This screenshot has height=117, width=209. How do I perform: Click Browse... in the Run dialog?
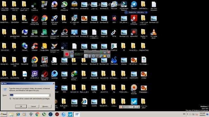46,106
